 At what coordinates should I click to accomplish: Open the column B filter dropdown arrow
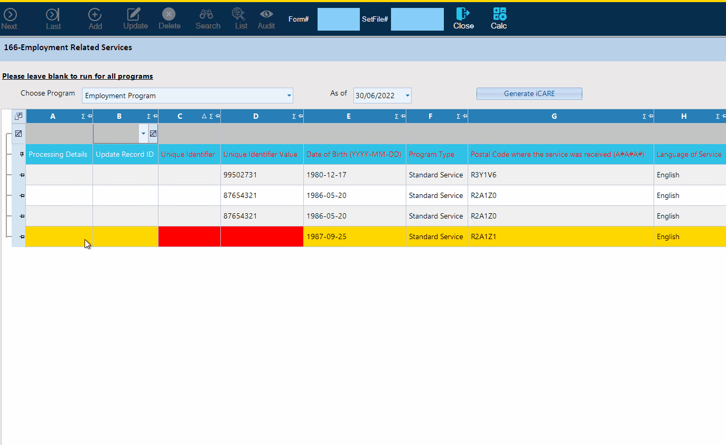[143, 134]
